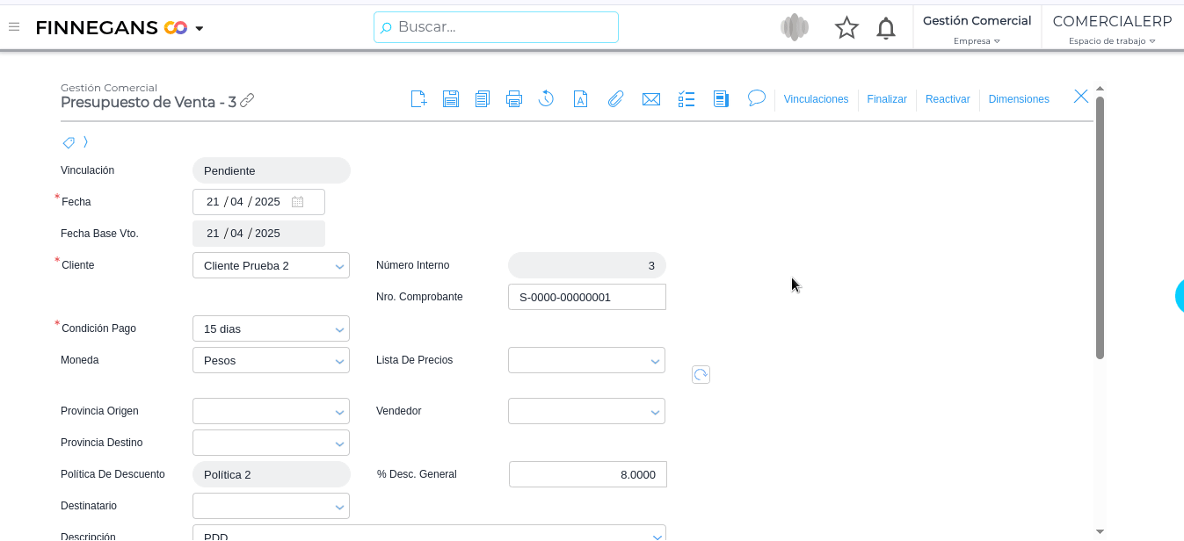Click Reactivar
This screenshot has height=541, width=1184.
[948, 99]
